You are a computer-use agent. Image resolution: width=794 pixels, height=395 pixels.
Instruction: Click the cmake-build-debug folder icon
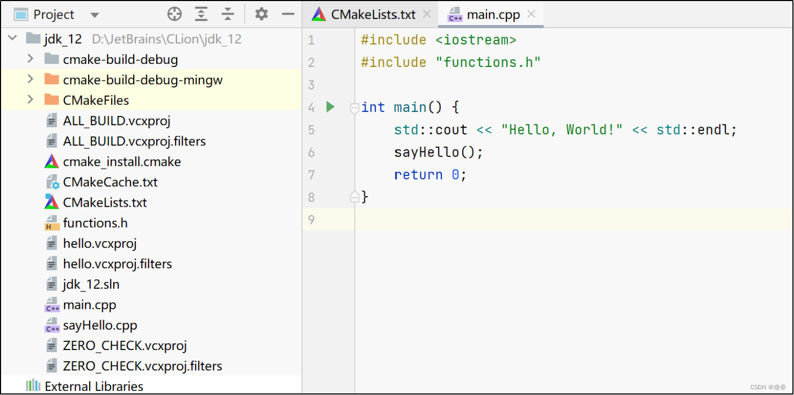tap(51, 59)
